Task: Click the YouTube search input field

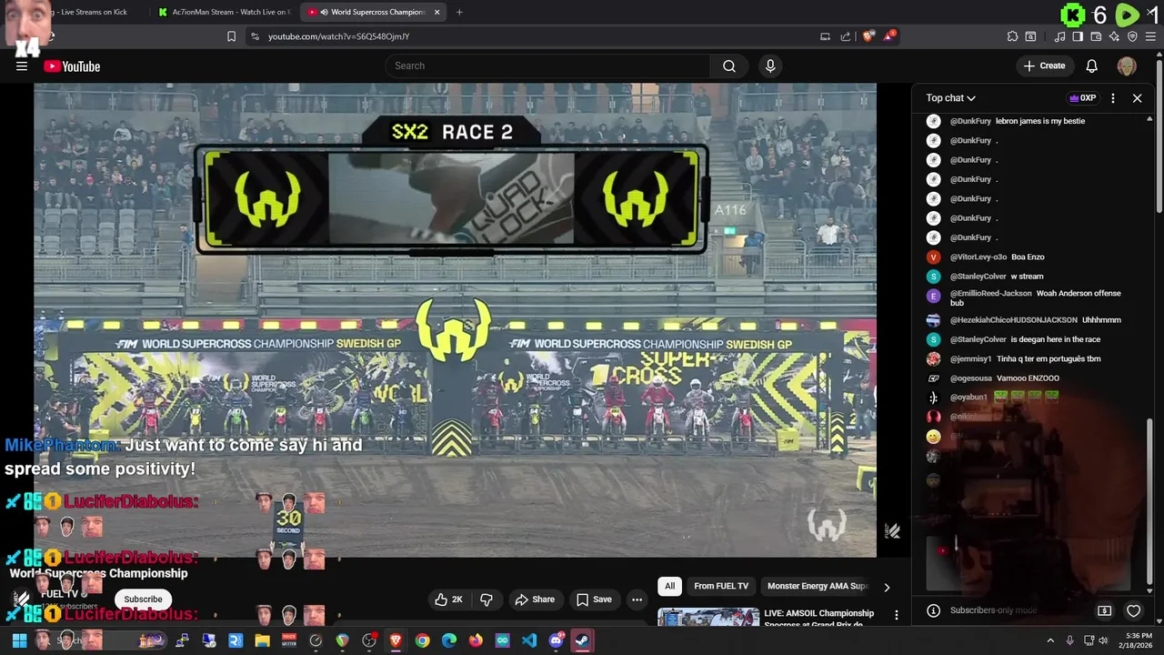Action: [x=547, y=65]
